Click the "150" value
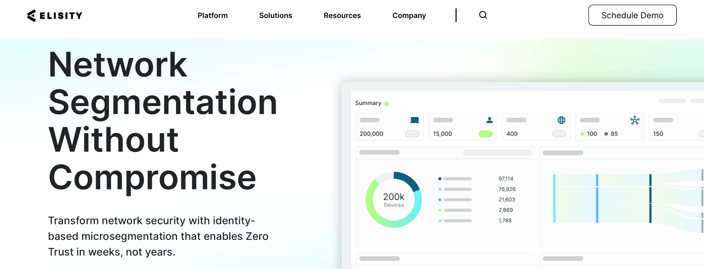This screenshot has width=704, height=269. 658,134
